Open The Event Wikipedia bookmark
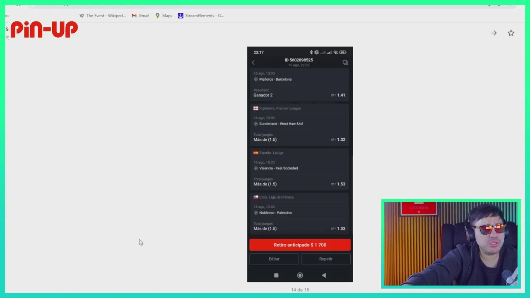This screenshot has width=530, height=298. (102, 16)
